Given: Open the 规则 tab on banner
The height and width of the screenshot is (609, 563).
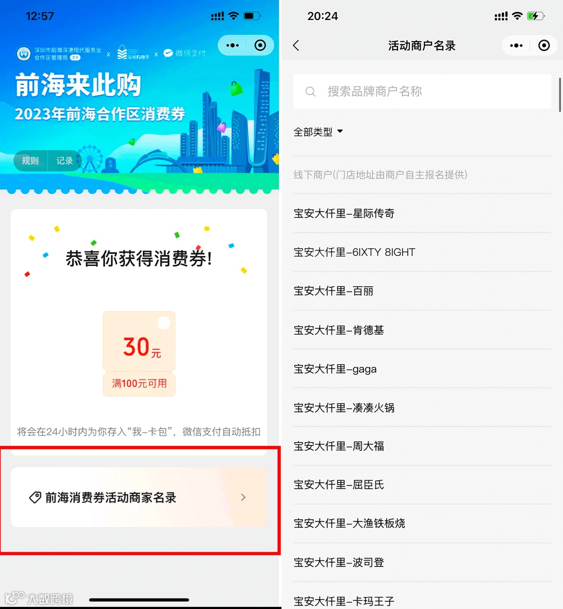Looking at the screenshot, I should pos(30,161).
